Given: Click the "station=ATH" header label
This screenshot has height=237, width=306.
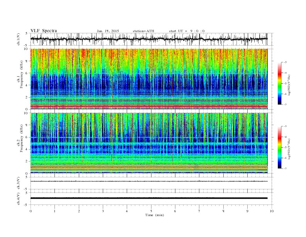Looking at the screenshot, I should coord(143,31).
